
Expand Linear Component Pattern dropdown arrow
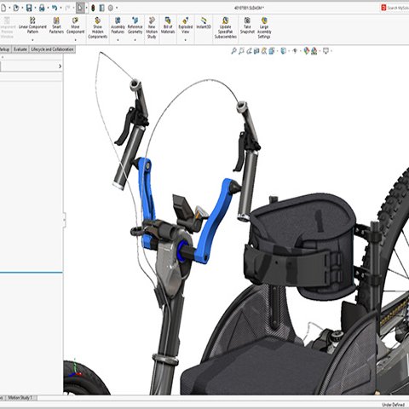pyautogui.click(x=32, y=40)
